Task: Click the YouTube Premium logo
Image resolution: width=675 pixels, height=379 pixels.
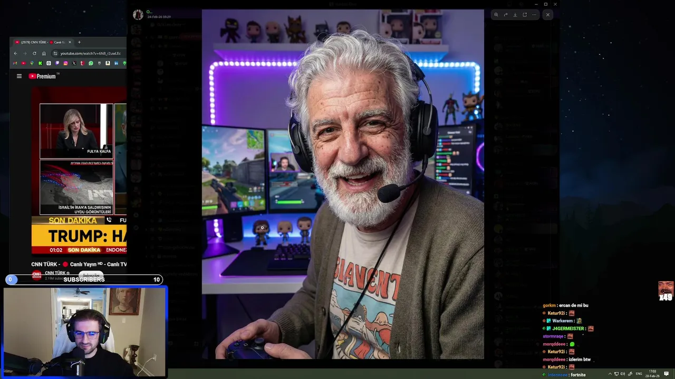Action: 42,76
